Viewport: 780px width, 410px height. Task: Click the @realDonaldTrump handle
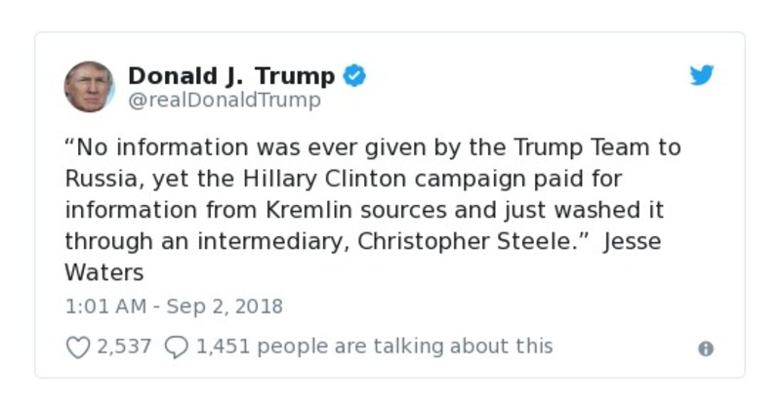click(x=225, y=101)
